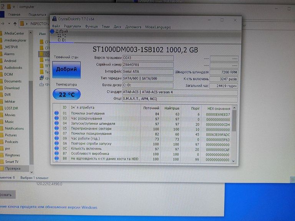The height and width of the screenshot is (221, 295).
Task: Open the Допомога menu
Action: pyautogui.click(x=133, y=27)
